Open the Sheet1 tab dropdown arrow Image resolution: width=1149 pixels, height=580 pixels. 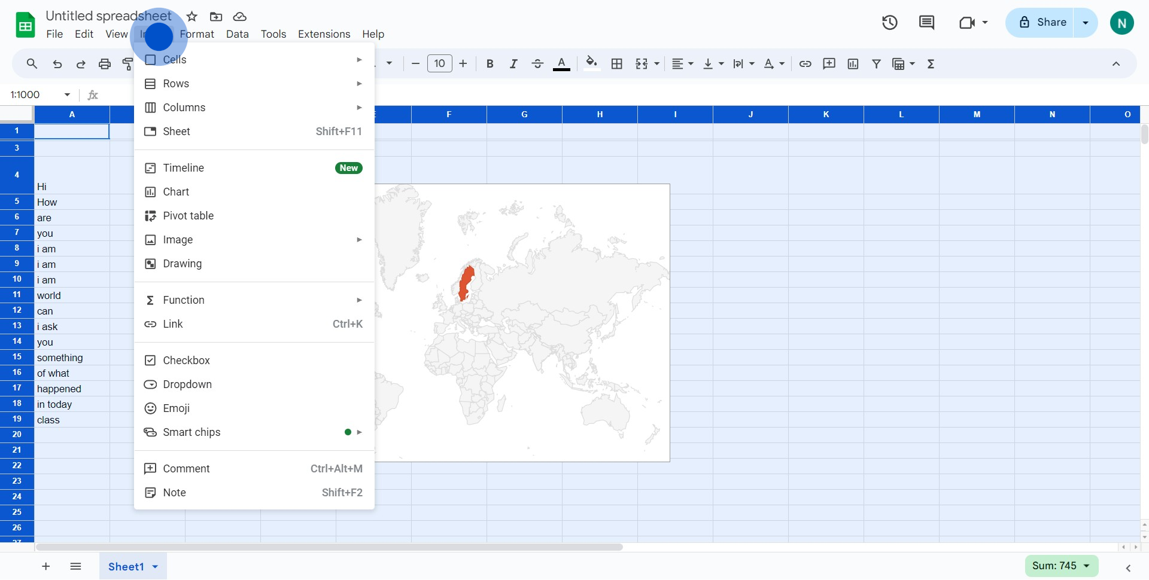(155, 567)
